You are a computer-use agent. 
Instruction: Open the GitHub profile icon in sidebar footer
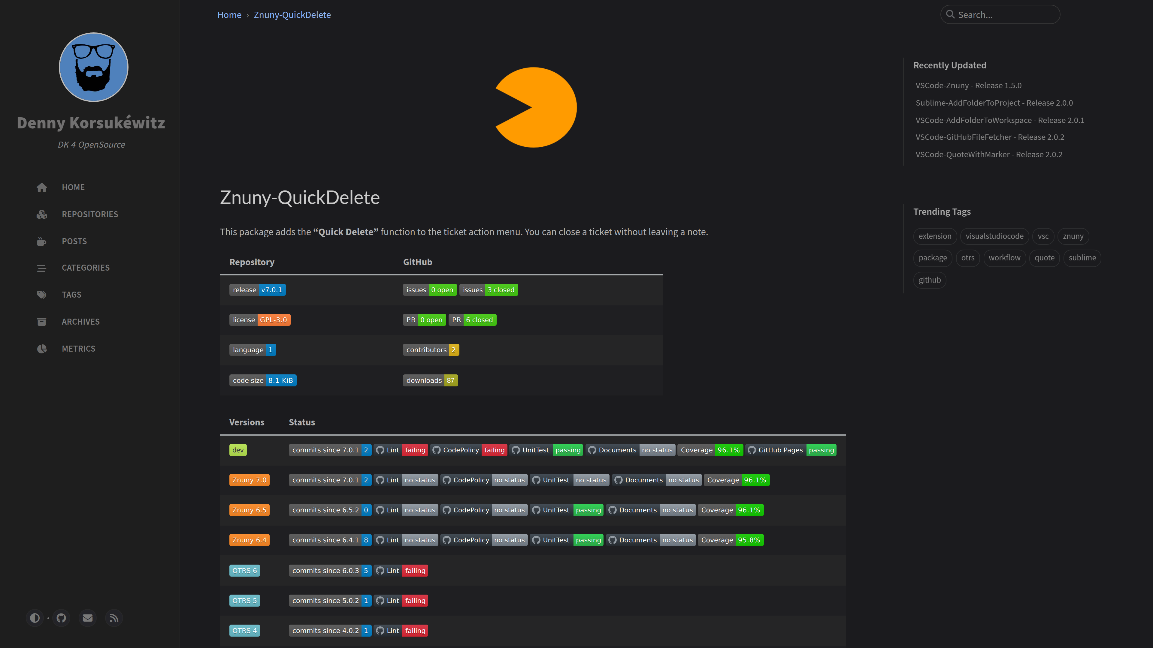pos(61,618)
